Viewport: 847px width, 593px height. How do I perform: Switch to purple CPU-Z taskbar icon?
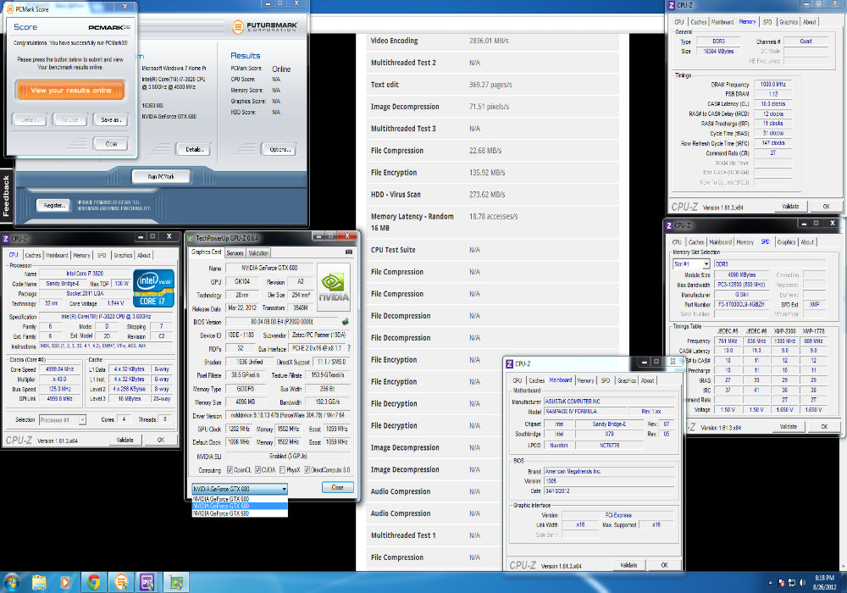pos(147,582)
